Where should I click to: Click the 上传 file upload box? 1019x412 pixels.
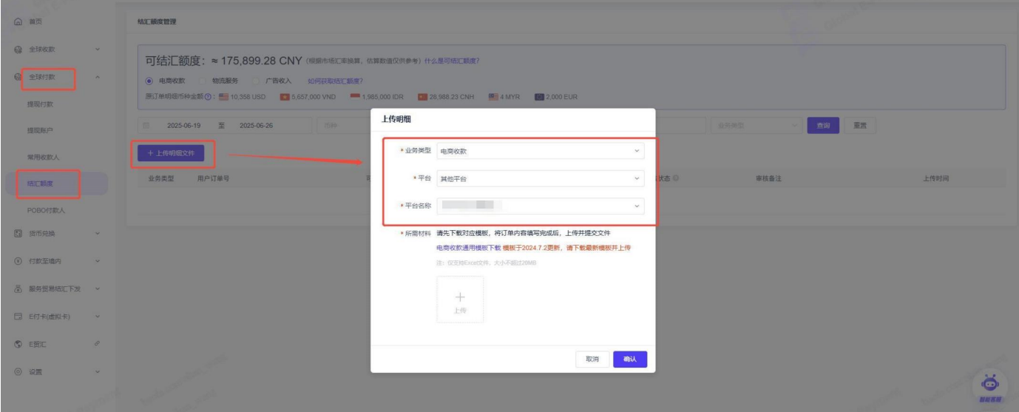pos(459,300)
